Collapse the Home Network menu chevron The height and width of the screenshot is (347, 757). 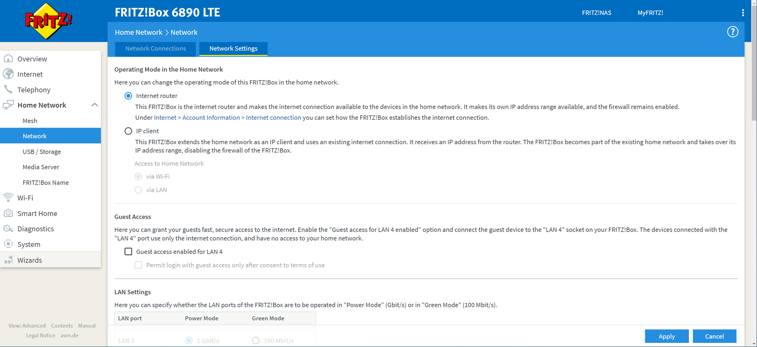[95, 105]
